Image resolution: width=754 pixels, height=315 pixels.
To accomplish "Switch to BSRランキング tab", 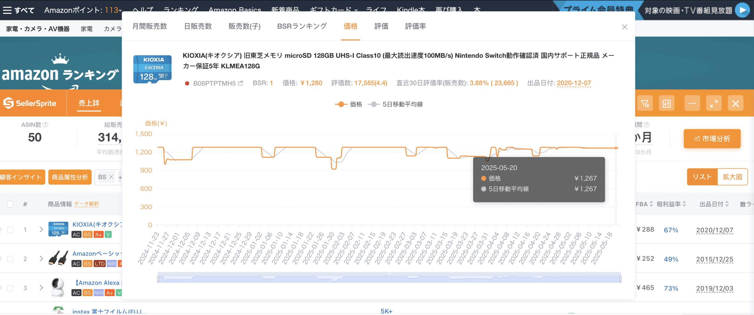I will pyautogui.click(x=302, y=26).
